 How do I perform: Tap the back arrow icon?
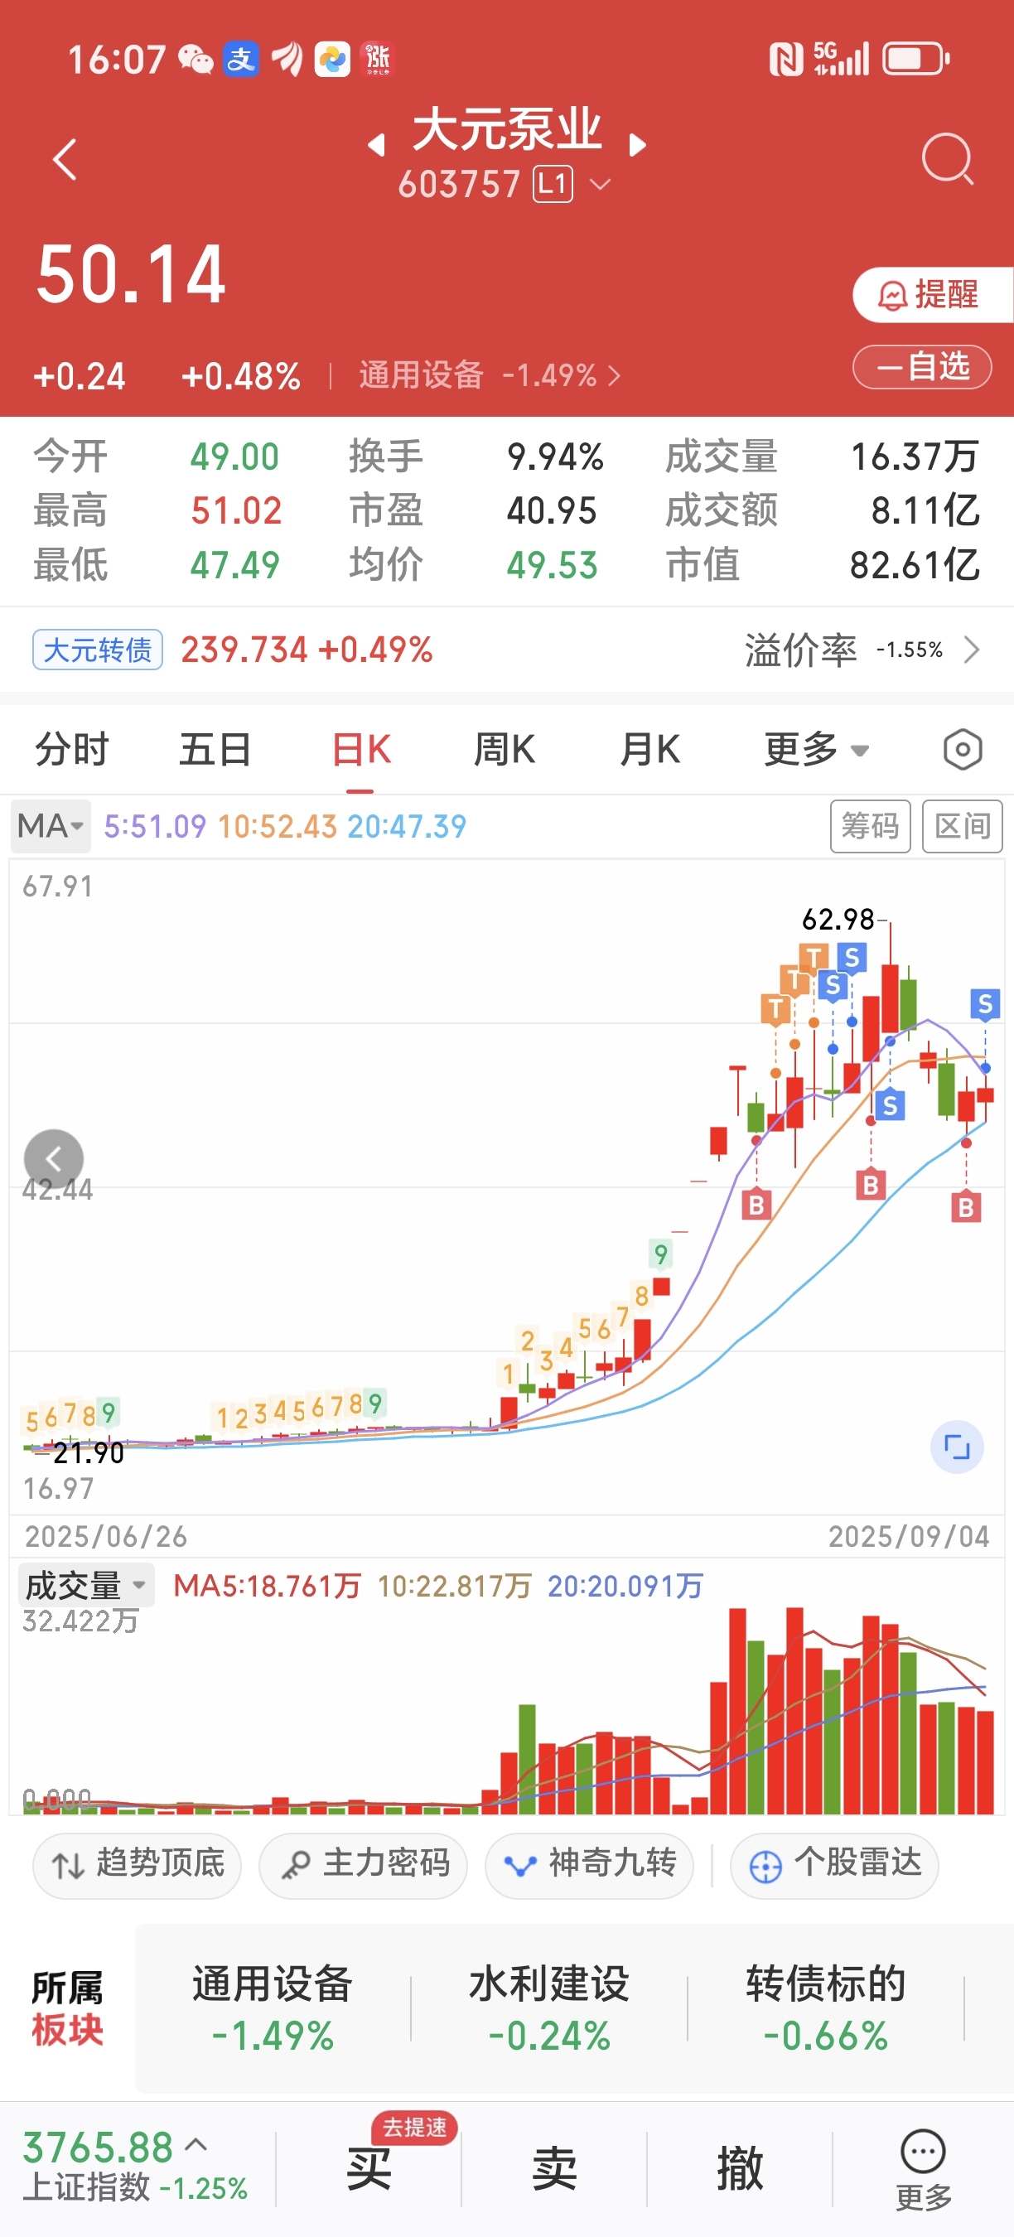coord(65,160)
